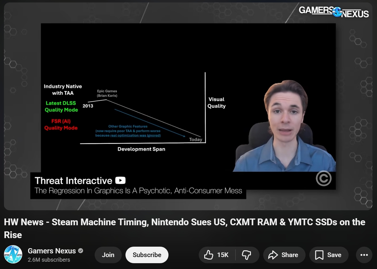
Task: Click the Threat Interactive caption text
Action: [73, 181]
